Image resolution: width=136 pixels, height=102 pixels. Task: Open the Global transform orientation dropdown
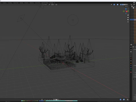pos(45,5)
